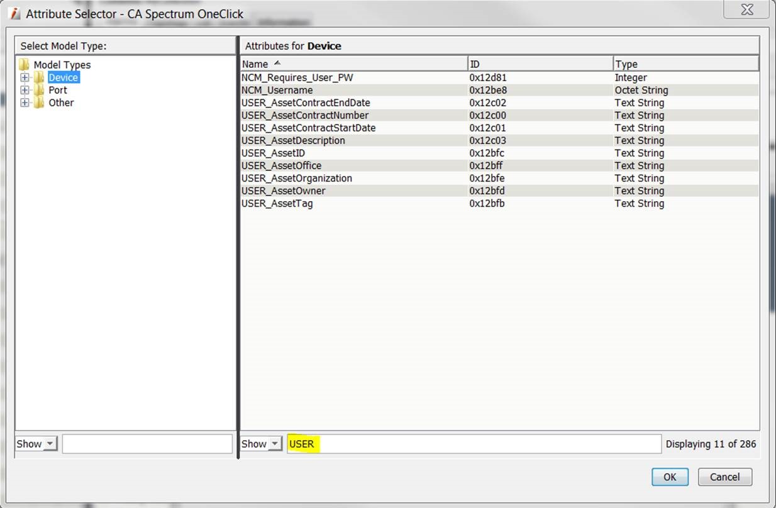Click the attribute filter field containing USER
Viewport: 776px width, 508px height.
[474, 444]
